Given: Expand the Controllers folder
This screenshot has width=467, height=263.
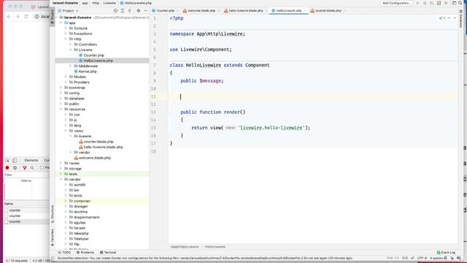Looking at the screenshot, I should coord(71,45).
